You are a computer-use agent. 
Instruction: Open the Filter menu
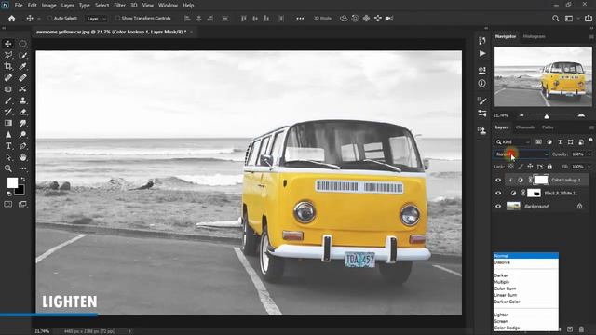[119, 6]
